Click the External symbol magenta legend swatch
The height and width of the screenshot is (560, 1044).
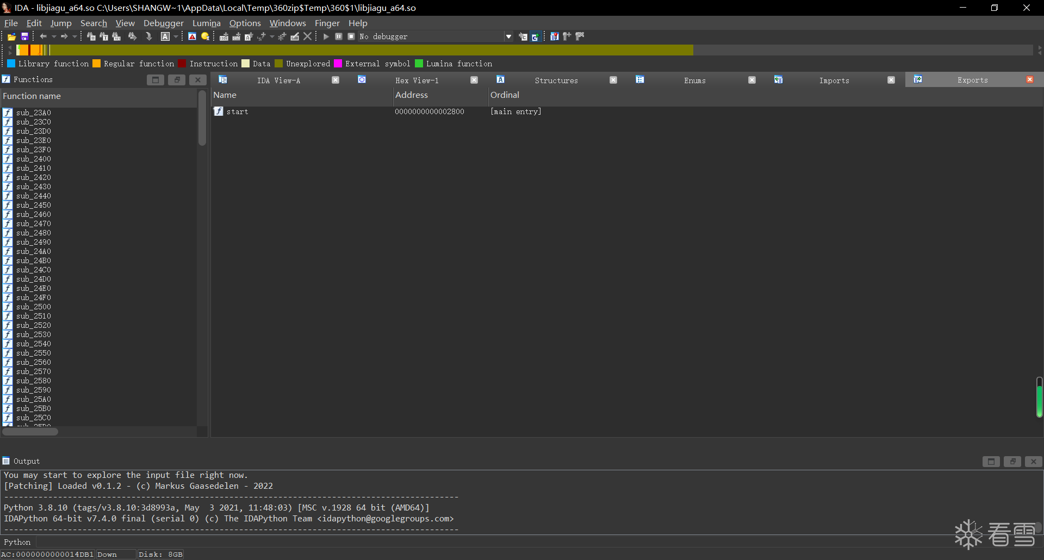click(338, 64)
